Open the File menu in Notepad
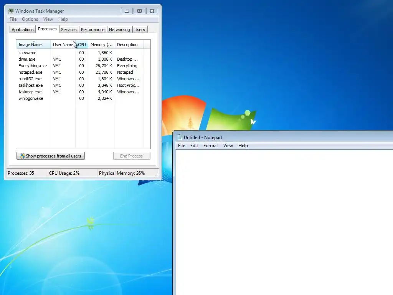The width and height of the screenshot is (393, 295). click(182, 146)
